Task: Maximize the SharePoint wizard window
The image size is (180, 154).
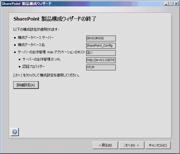Action: click(x=171, y=4)
